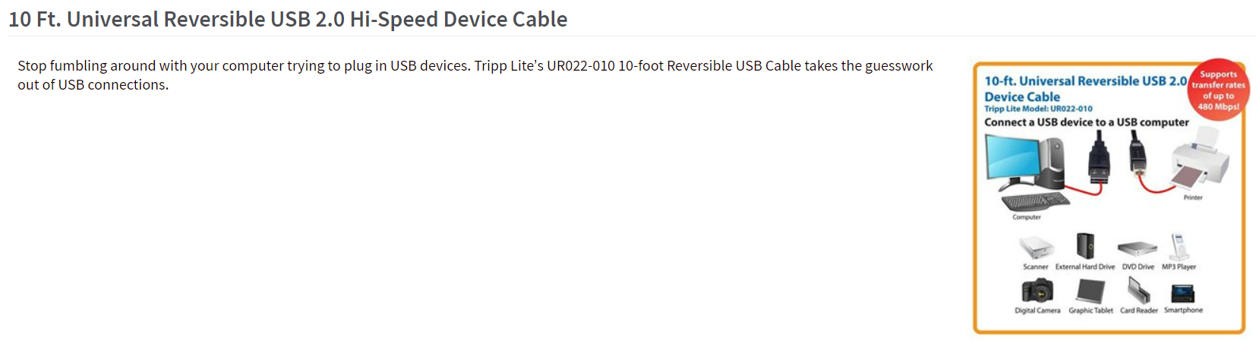1256x347 pixels.
Task: Click the Card Reader icon
Action: [x=1138, y=291]
